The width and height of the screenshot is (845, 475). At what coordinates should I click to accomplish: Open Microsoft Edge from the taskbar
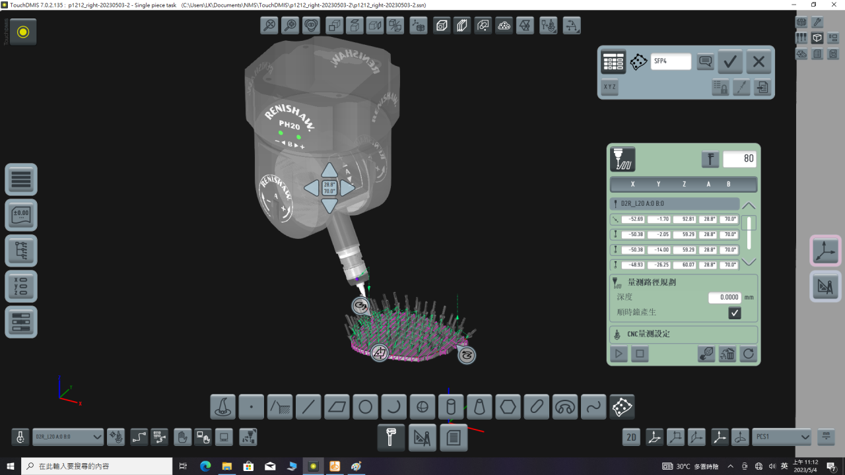pos(205,466)
